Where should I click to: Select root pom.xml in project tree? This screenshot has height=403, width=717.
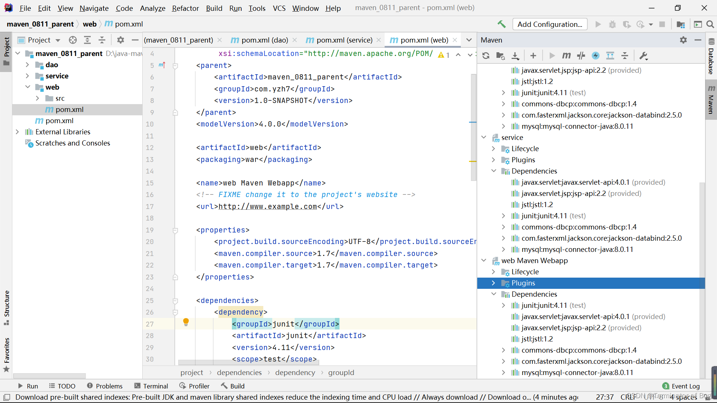(59, 121)
